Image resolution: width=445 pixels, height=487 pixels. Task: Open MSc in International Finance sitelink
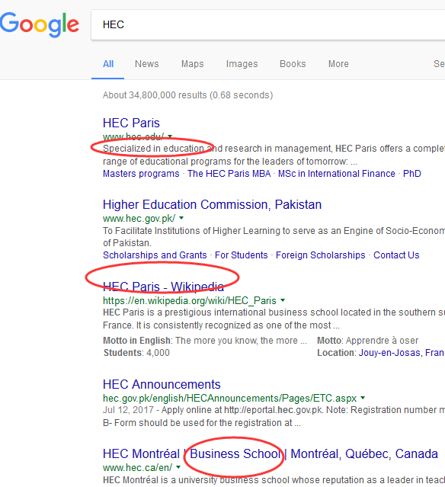[336, 173]
